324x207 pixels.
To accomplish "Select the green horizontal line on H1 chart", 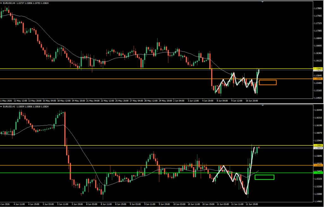I will click(157, 173).
